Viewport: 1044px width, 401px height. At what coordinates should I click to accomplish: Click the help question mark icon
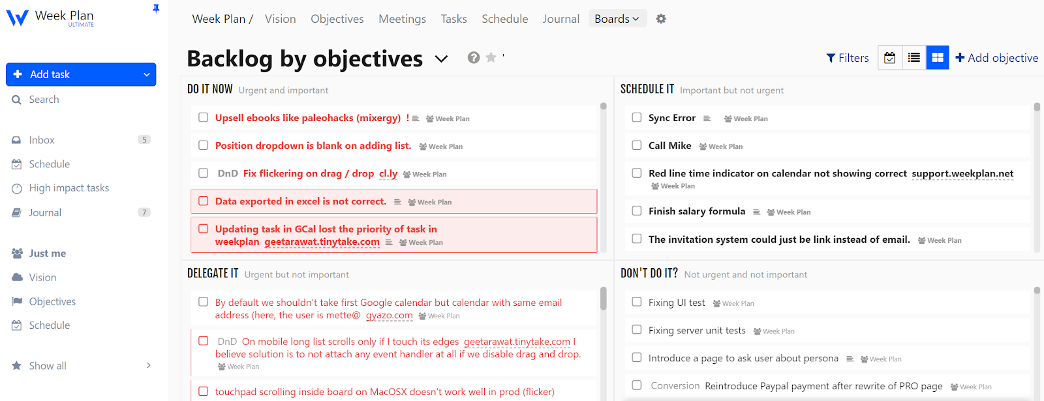474,58
